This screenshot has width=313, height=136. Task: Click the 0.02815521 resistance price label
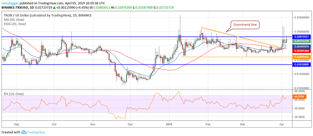click(x=301, y=37)
